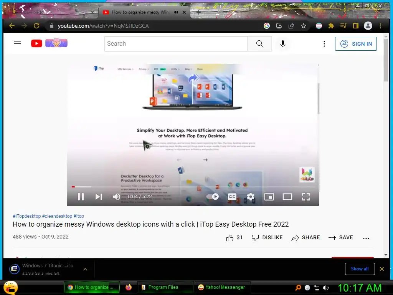This screenshot has height=295, width=393.
Task: Like the video with thumbs up
Action: [234, 237]
